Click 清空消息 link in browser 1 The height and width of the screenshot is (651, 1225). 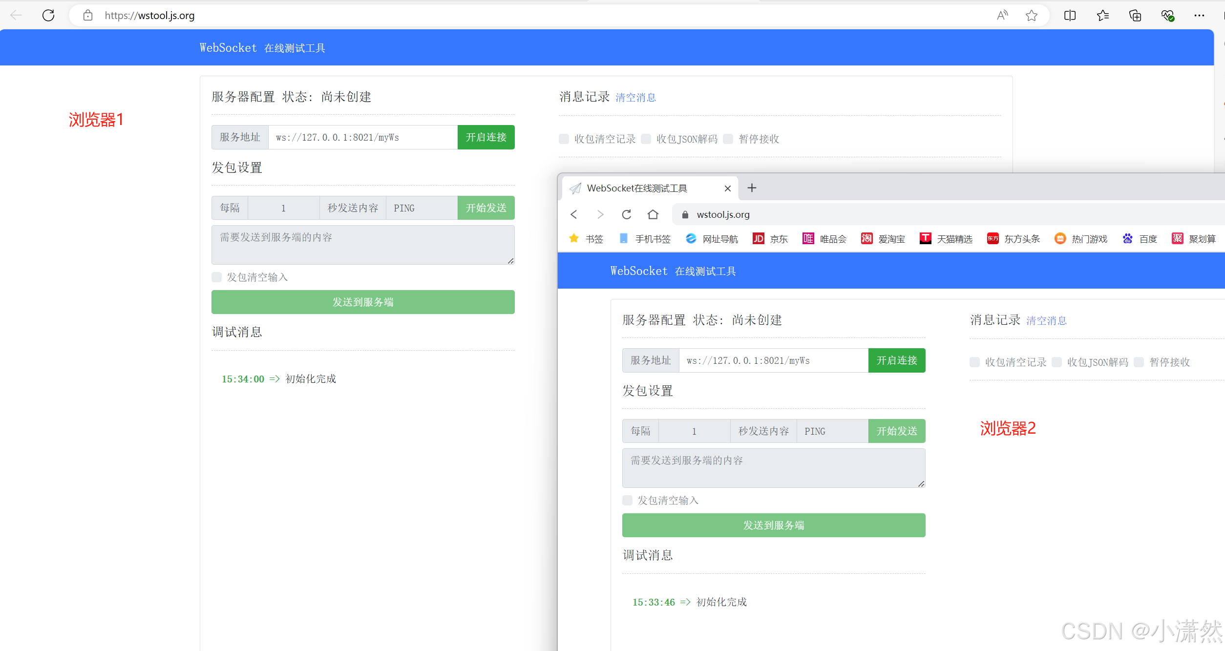click(x=635, y=98)
